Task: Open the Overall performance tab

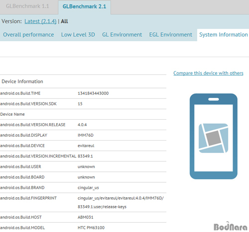Action: click(28, 35)
